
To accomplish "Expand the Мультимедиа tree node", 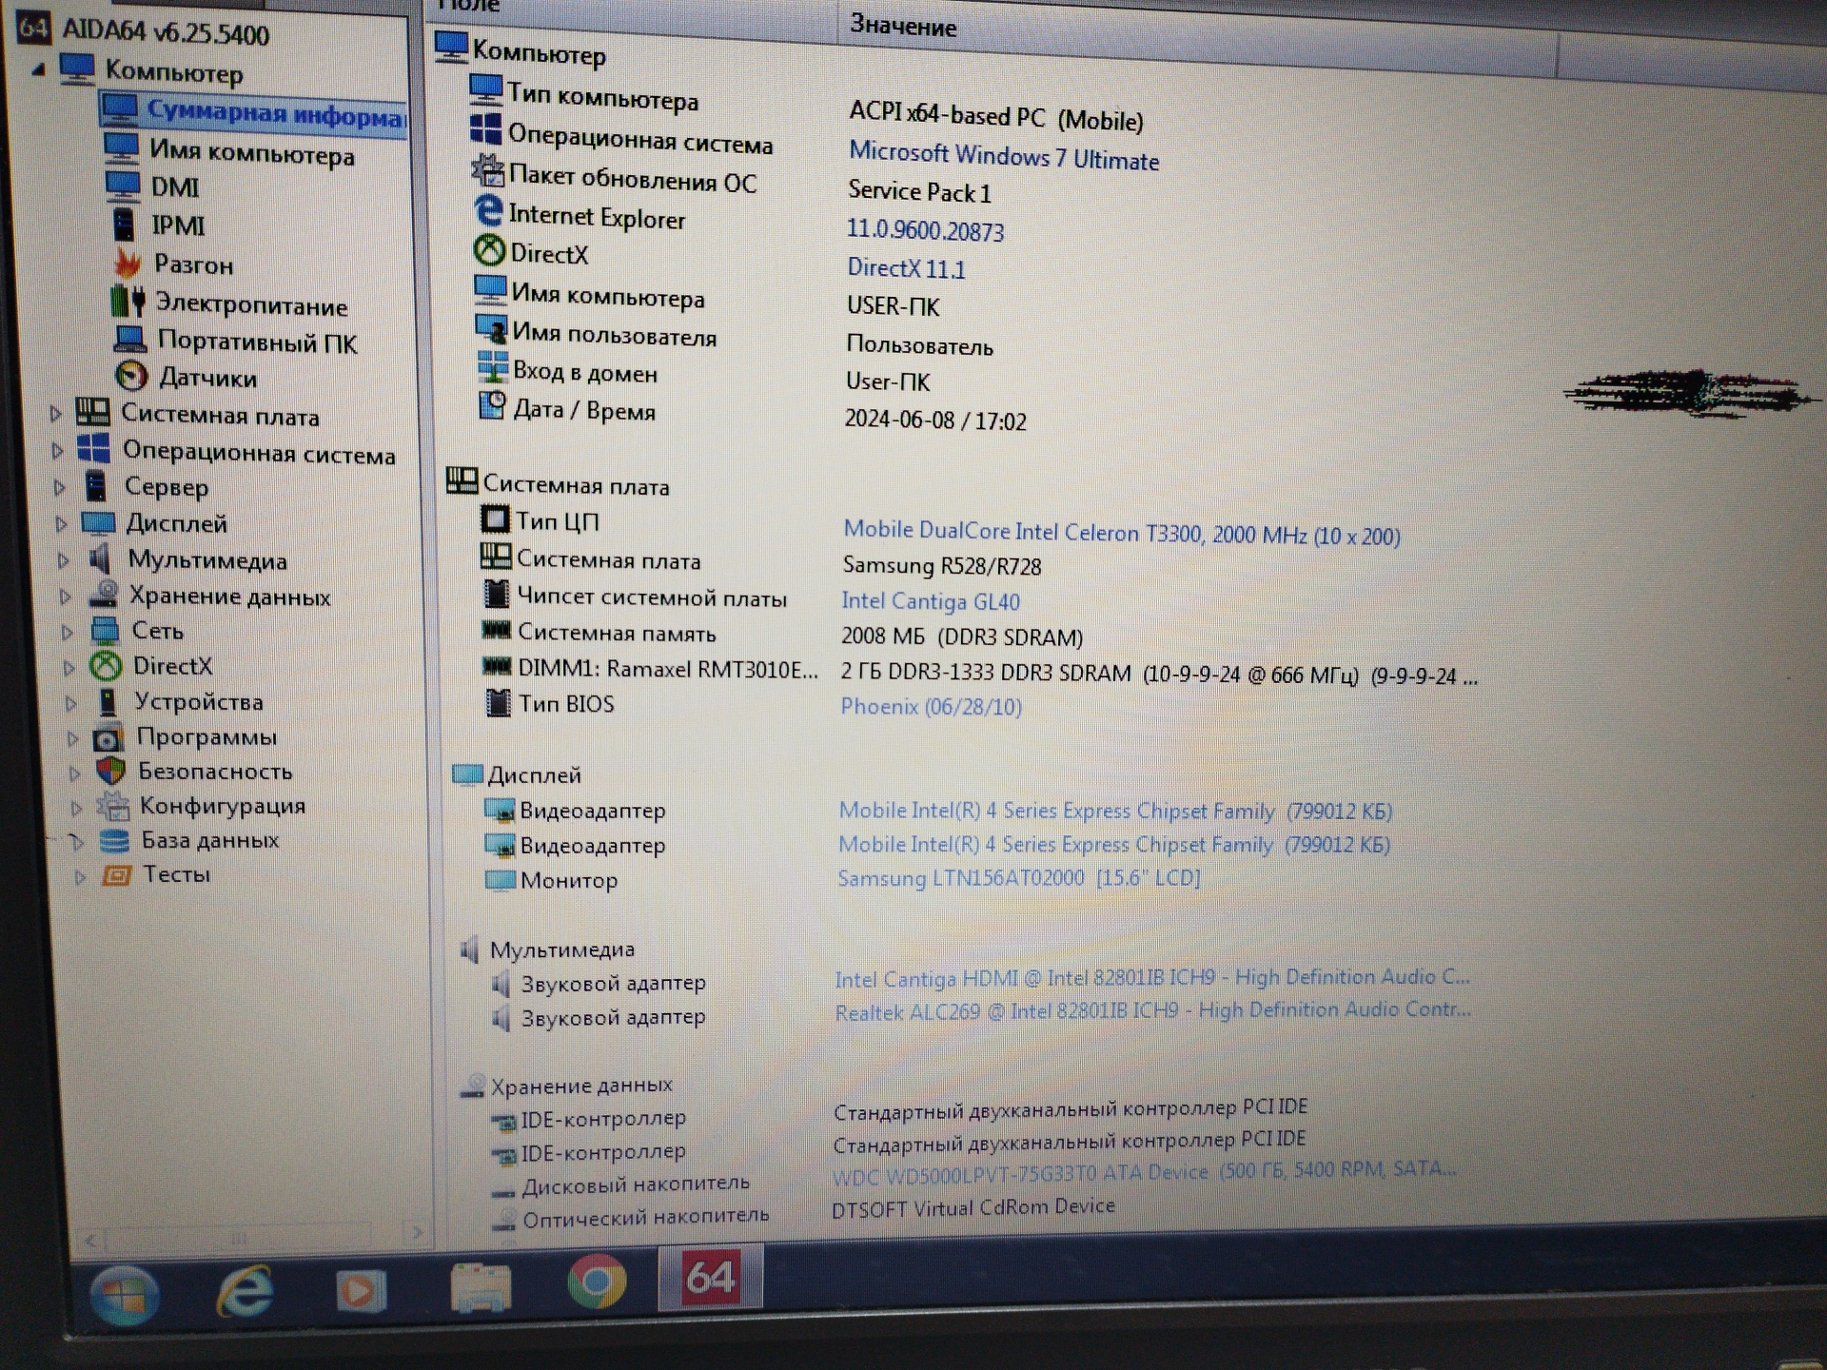I will pos(63,560).
